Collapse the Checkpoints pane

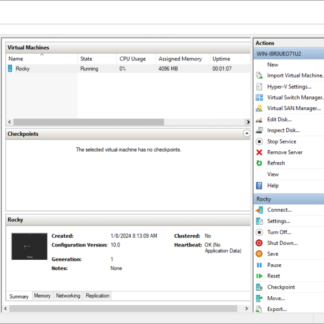coord(246,133)
